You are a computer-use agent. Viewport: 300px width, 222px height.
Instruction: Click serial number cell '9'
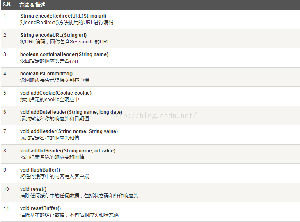coord(9,173)
